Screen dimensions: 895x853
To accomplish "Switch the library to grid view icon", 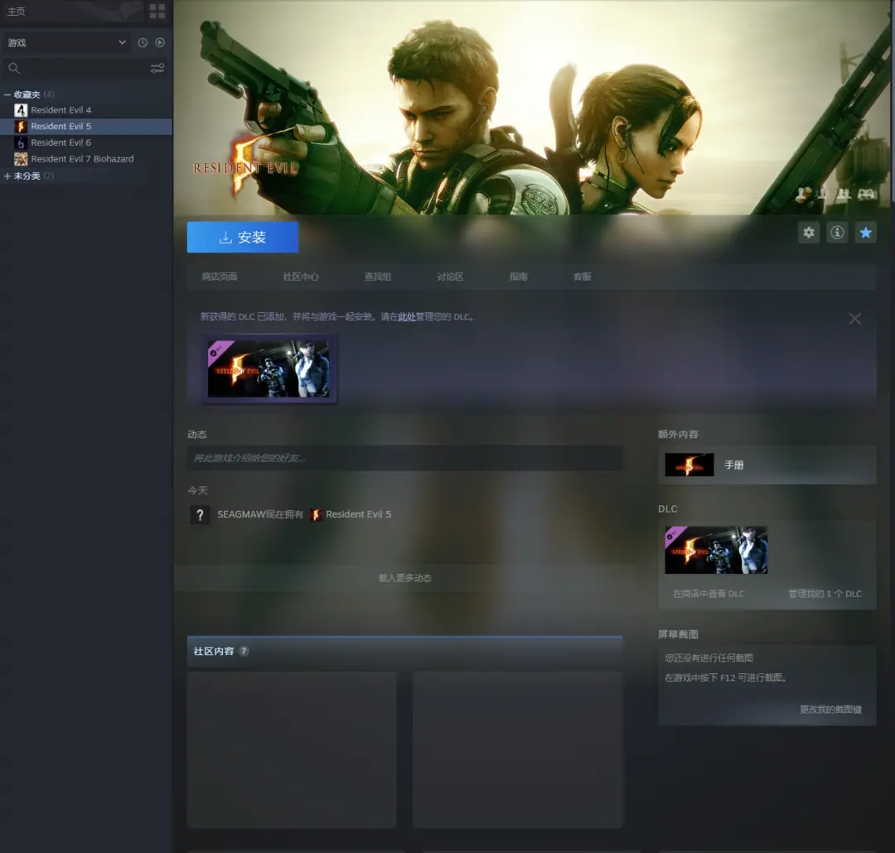I will point(157,11).
